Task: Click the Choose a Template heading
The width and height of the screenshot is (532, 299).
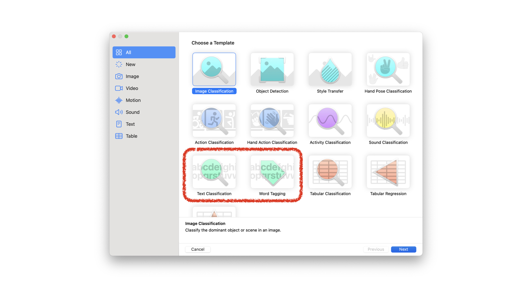Action: (x=213, y=43)
